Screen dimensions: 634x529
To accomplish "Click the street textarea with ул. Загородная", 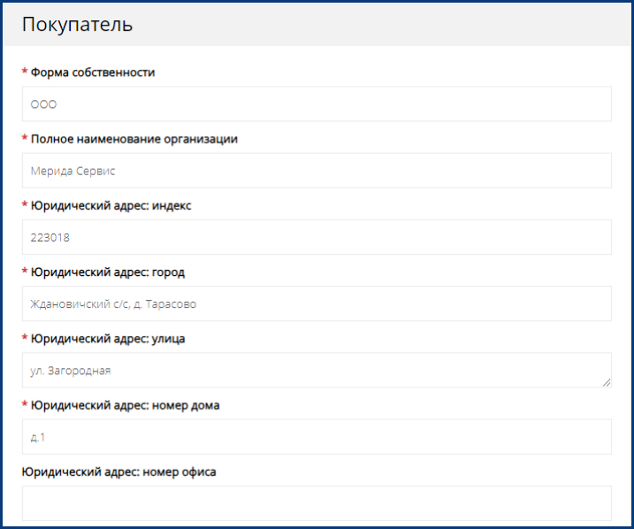I will click(316, 370).
